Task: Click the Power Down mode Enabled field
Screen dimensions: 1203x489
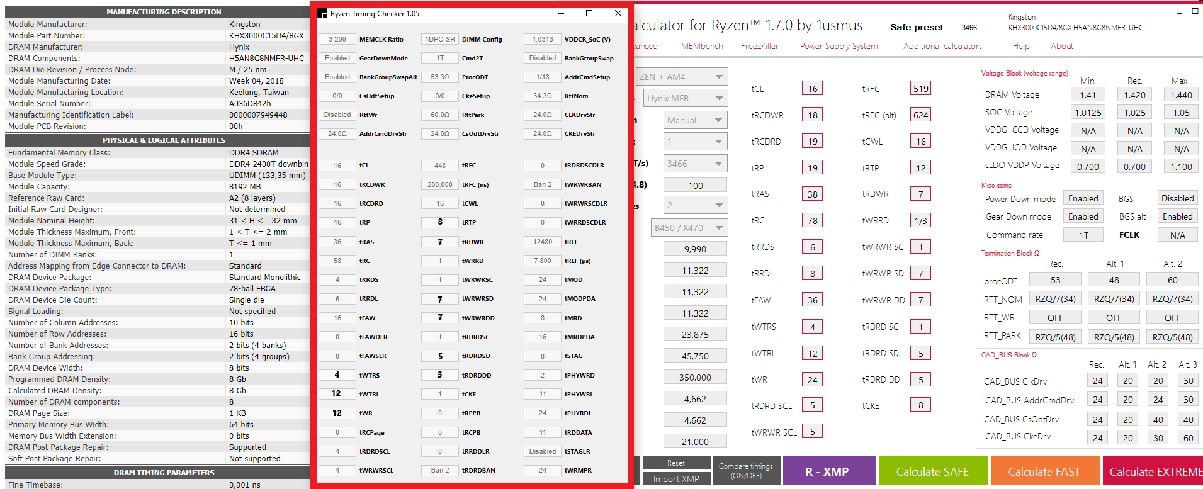Action: point(1083,198)
